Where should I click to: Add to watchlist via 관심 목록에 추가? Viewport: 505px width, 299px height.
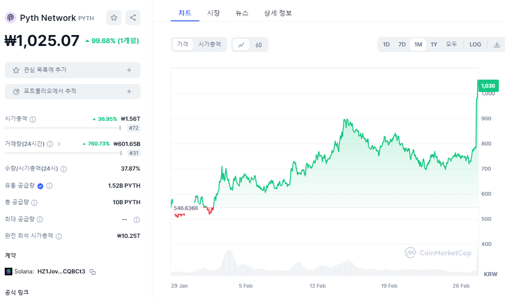pyautogui.click(x=73, y=70)
